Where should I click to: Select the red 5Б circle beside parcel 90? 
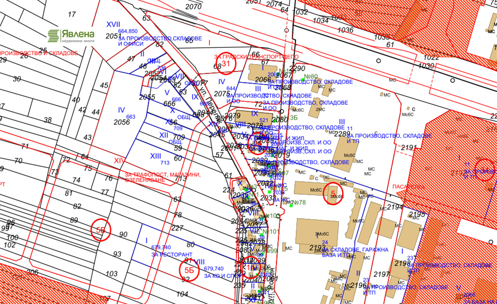coord(100,230)
